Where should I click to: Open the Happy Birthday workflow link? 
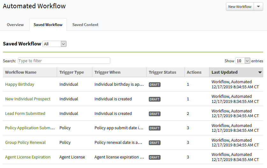[x=19, y=84]
